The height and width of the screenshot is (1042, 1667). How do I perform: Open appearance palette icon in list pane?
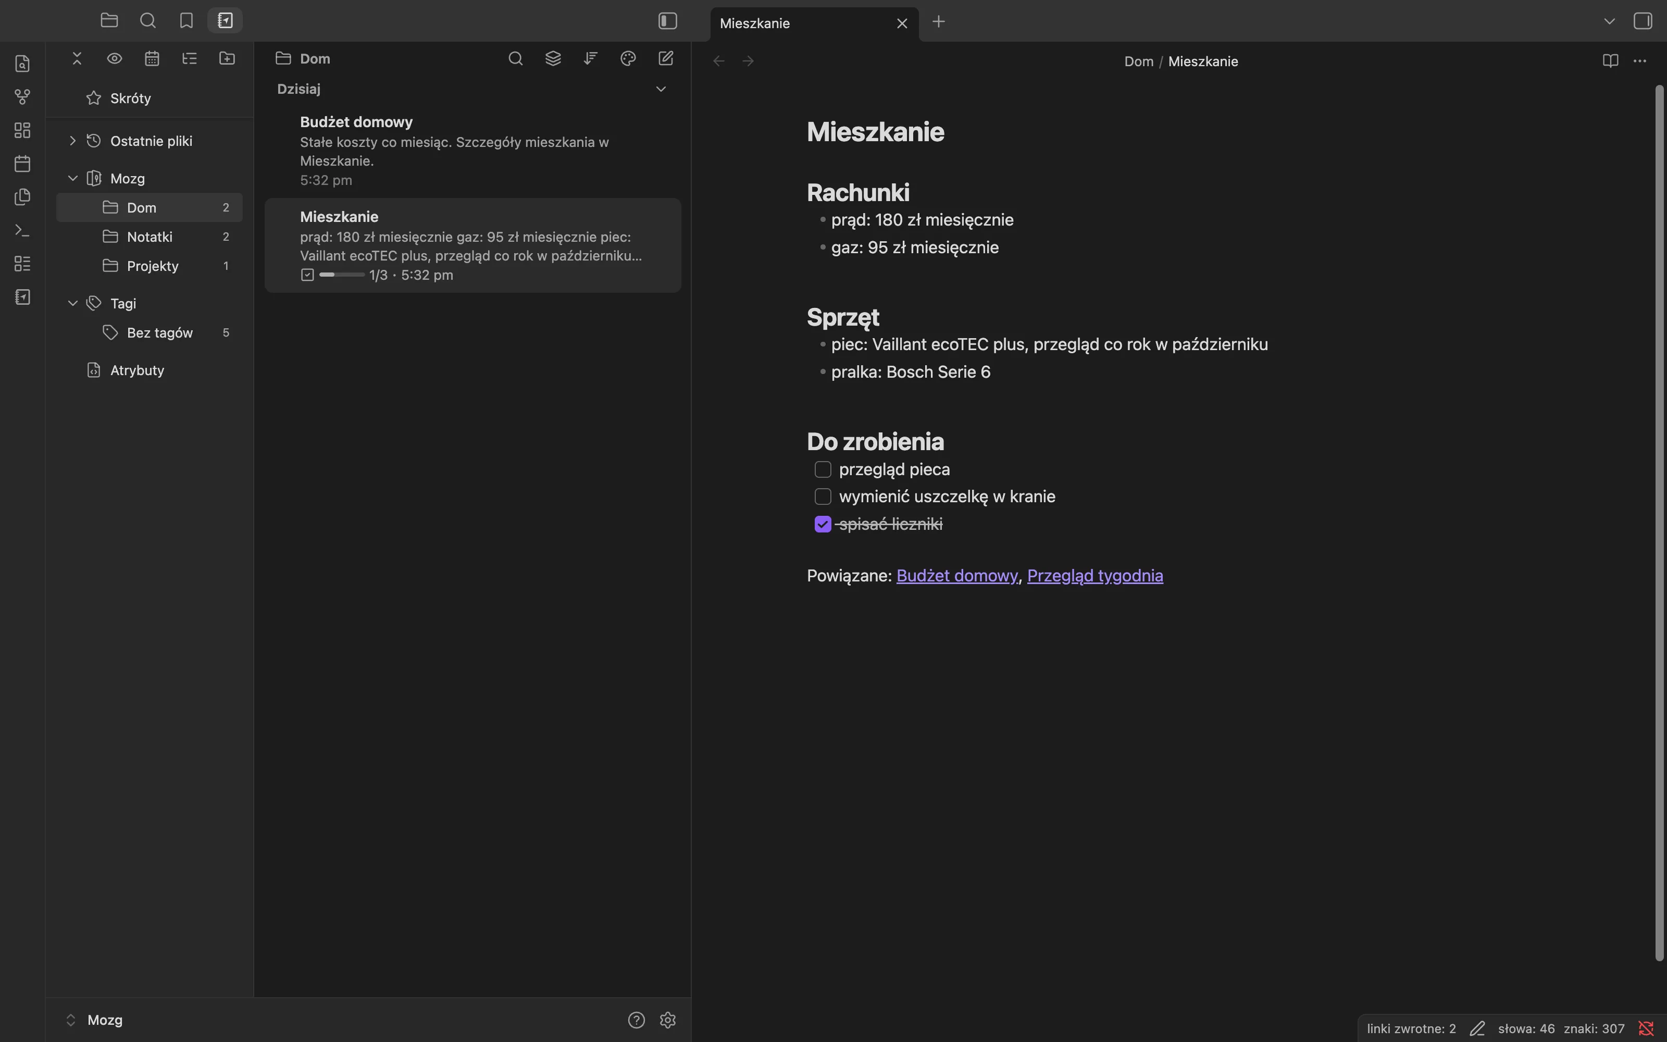(628, 58)
